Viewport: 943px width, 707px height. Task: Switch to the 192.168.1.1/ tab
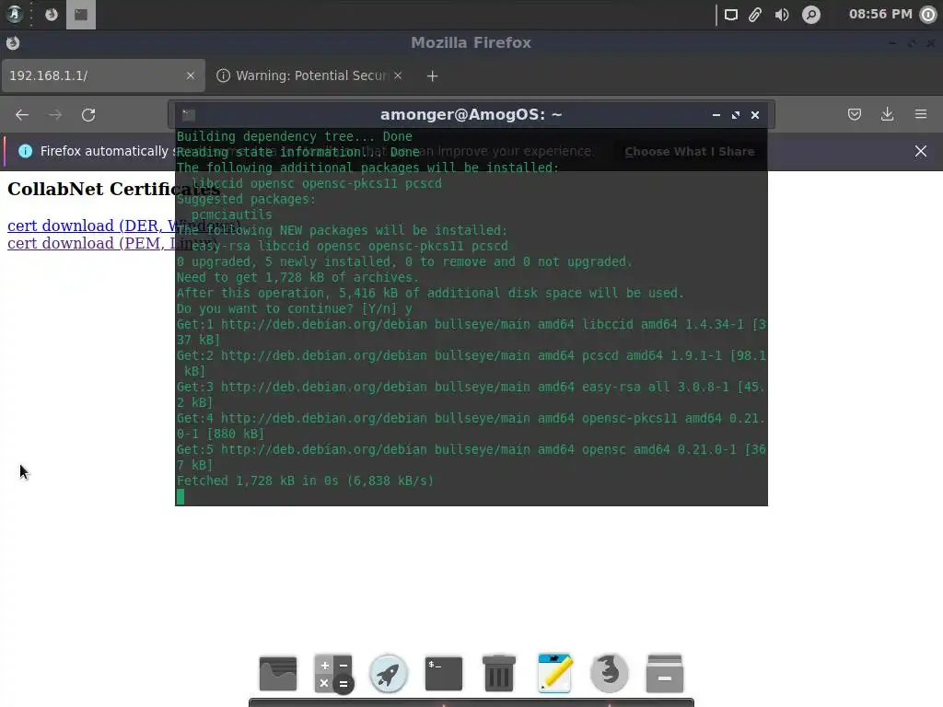point(103,75)
